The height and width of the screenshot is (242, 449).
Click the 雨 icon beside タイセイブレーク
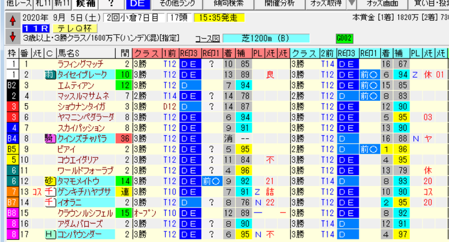tap(50, 75)
